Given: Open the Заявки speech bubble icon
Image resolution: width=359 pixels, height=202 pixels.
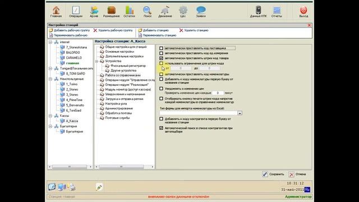Looking at the screenshot, I should pos(201,12).
